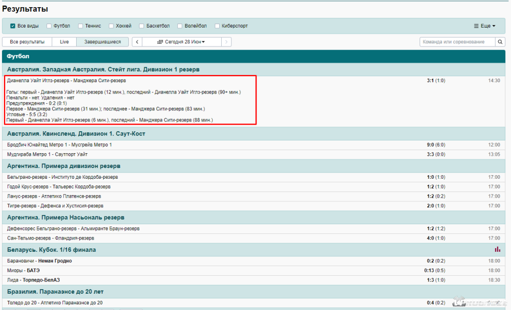Enable the Футбол filter checkbox
511x310 pixels.
(x=49, y=26)
